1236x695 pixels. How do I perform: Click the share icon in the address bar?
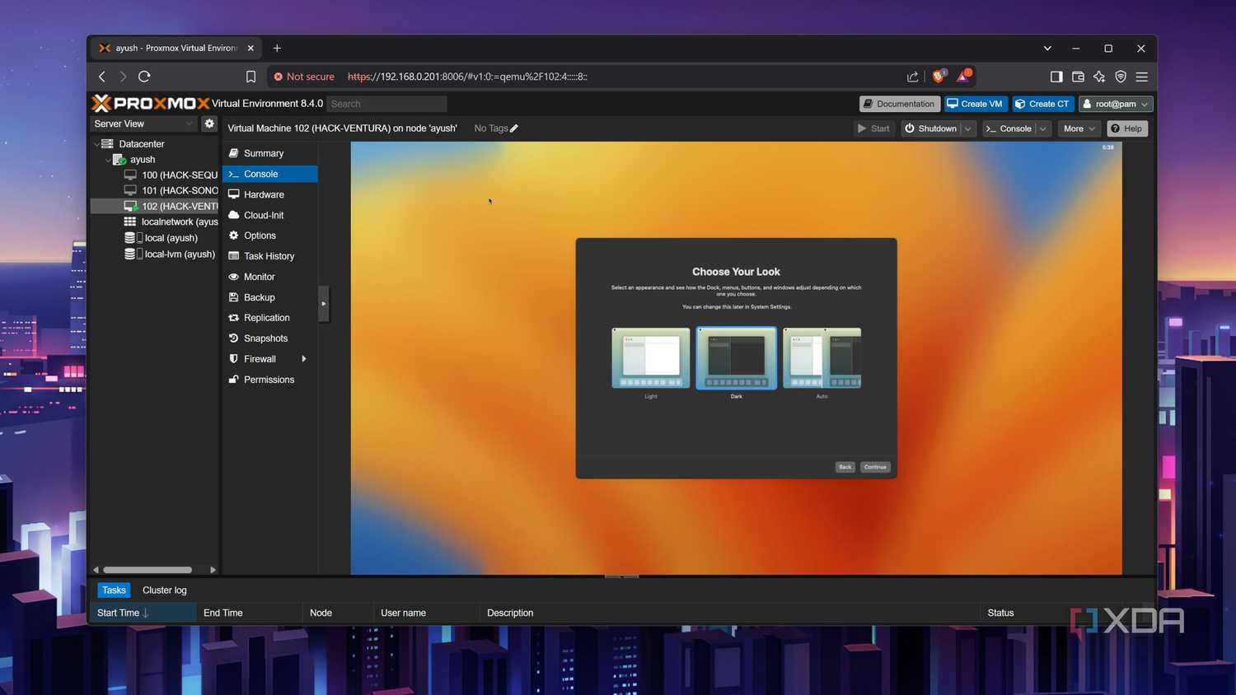(912, 77)
